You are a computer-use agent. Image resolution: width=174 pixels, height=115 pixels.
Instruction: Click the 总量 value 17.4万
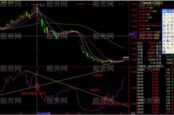pyautogui.click(x=151, y=53)
